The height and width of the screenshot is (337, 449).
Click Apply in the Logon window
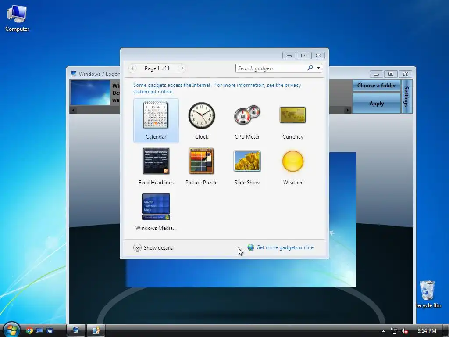click(376, 104)
